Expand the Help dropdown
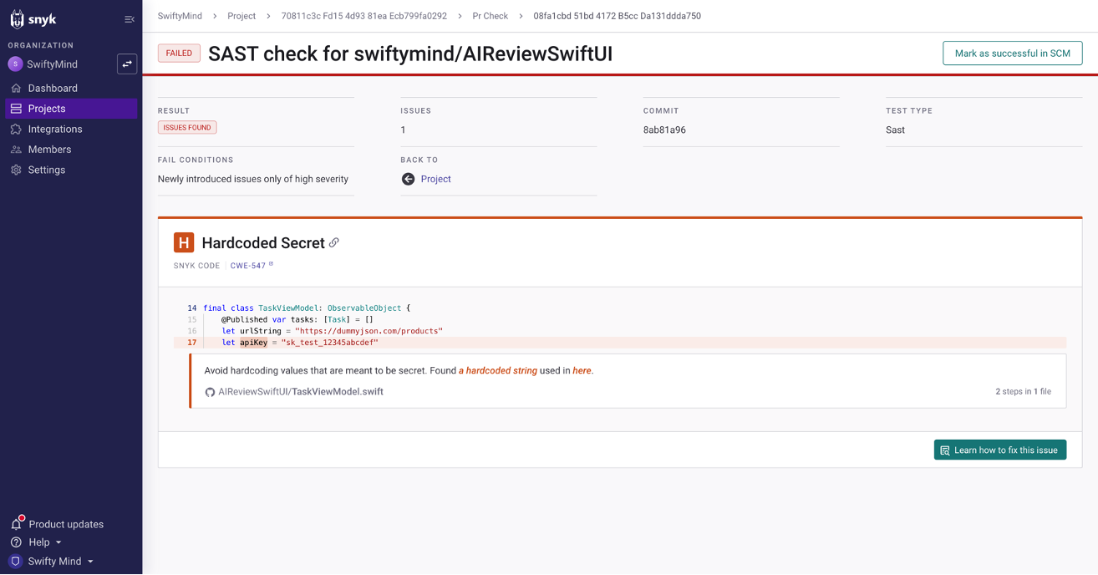 [45, 543]
